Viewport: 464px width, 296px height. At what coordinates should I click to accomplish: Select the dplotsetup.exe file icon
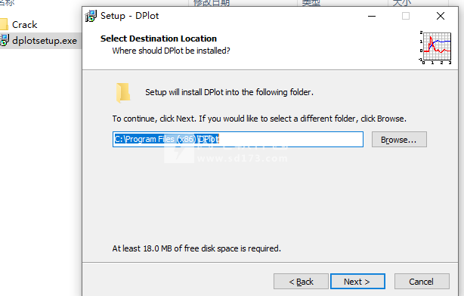click(5, 40)
